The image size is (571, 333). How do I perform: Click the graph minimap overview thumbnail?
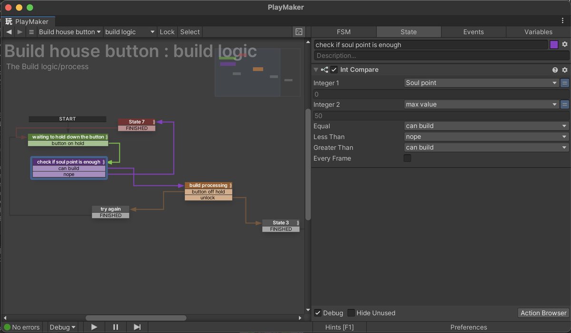pos(257,72)
